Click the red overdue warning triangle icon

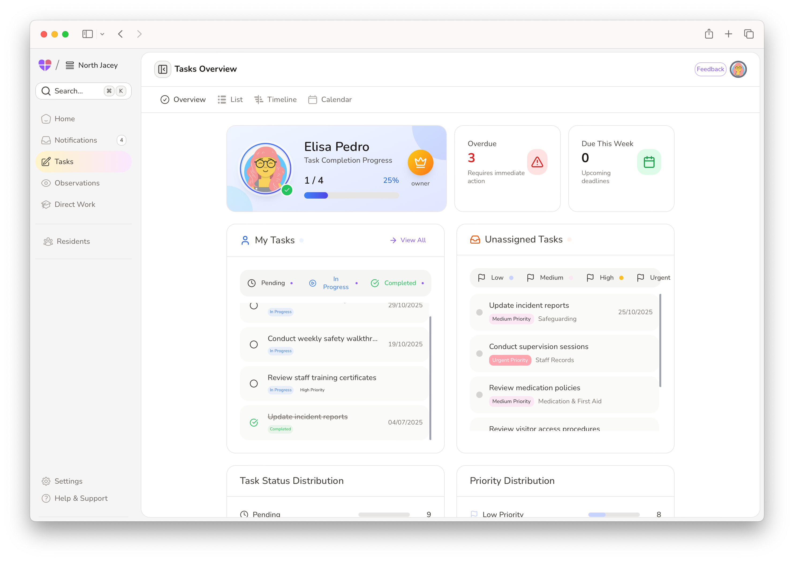537,162
